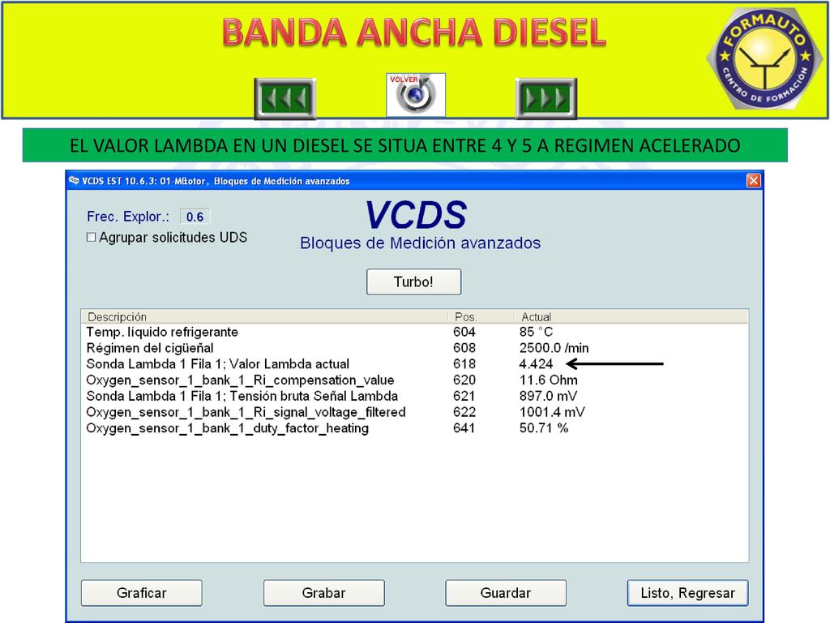The width and height of the screenshot is (830, 623).
Task: Go to previous slide with green back arrows
Action: coord(285,98)
